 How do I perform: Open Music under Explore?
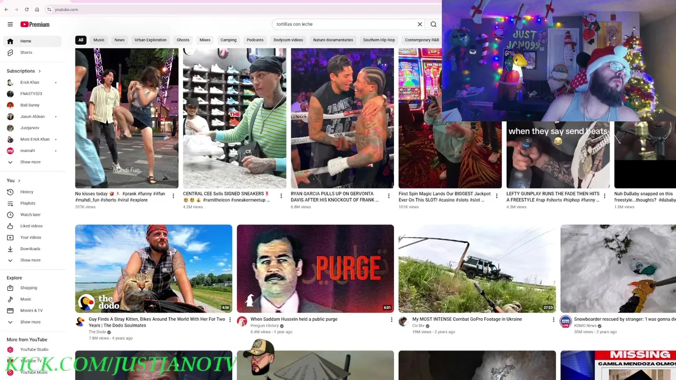(33, 299)
